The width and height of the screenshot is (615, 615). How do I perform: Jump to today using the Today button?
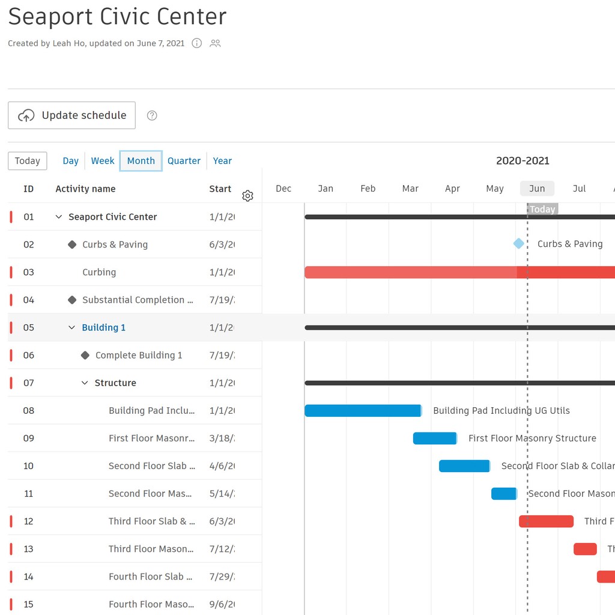tap(27, 160)
